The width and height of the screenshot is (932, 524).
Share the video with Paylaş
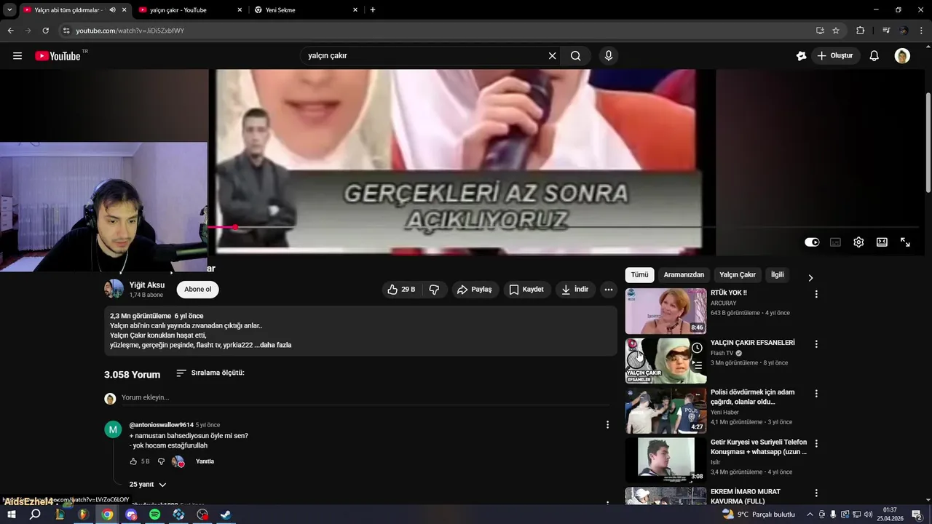coord(475,290)
